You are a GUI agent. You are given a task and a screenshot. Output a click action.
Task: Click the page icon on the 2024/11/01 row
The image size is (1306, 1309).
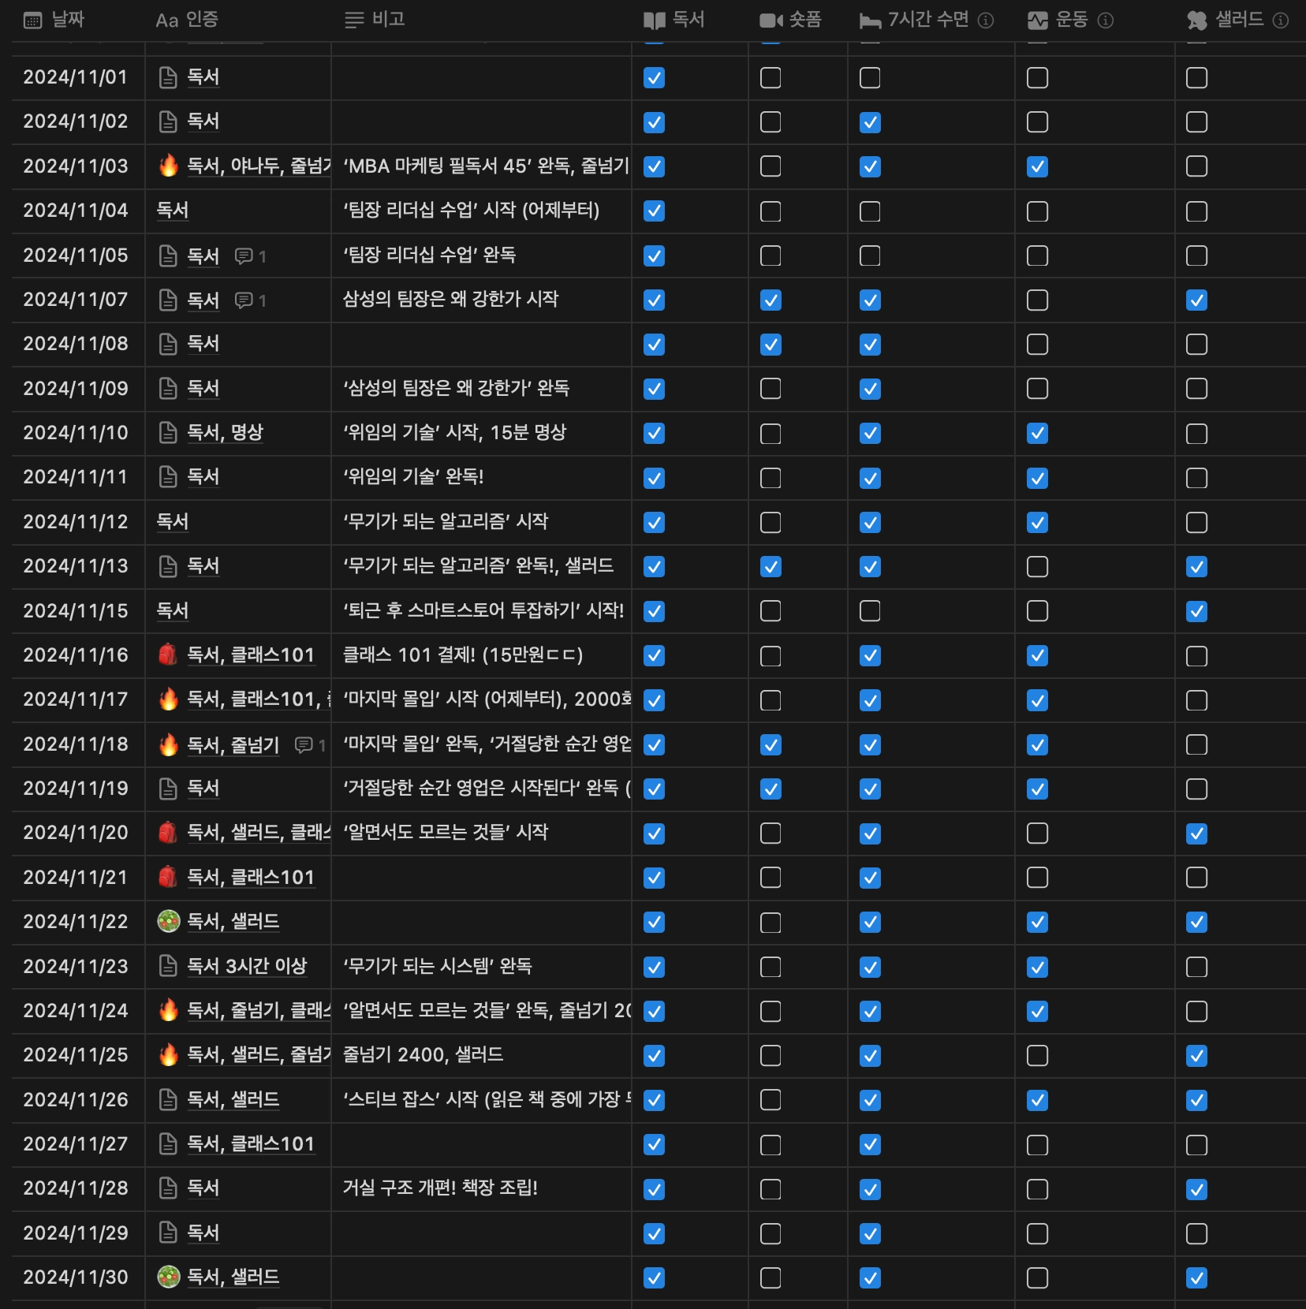click(168, 77)
